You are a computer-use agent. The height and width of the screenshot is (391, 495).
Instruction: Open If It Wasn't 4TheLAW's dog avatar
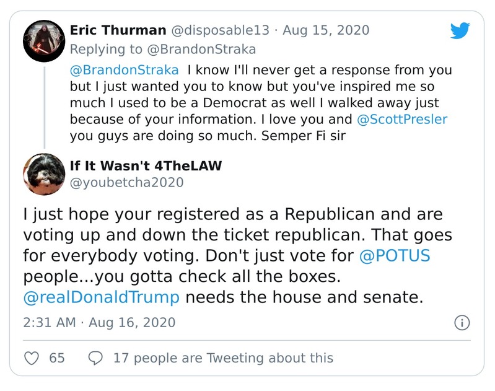tap(44, 174)
